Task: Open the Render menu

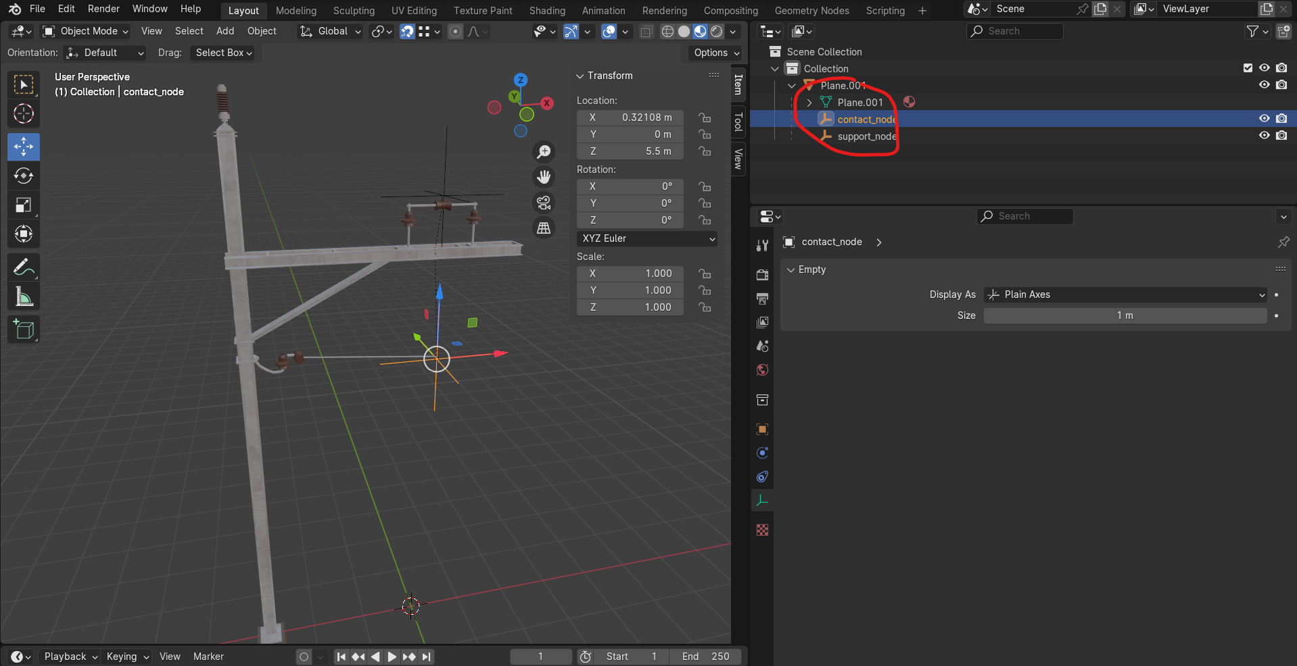Action: pos(103,9)
